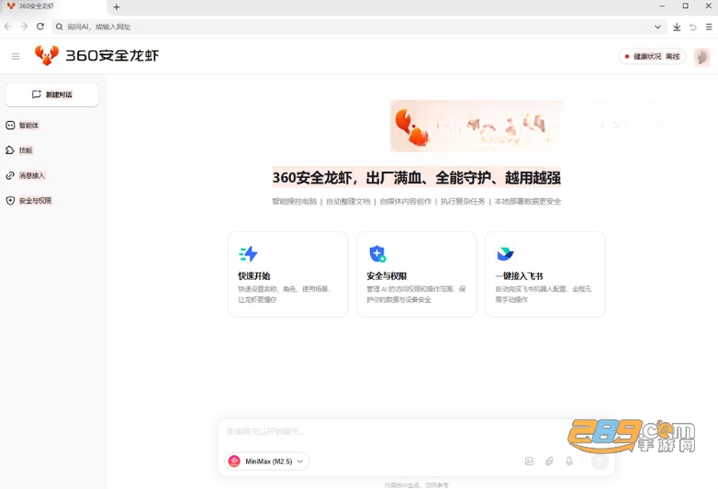Viewport: 718px width, 489px height.
Task: Open the 一键接入飞书 card
Action: pyautogui.click(x=544, y=274)
